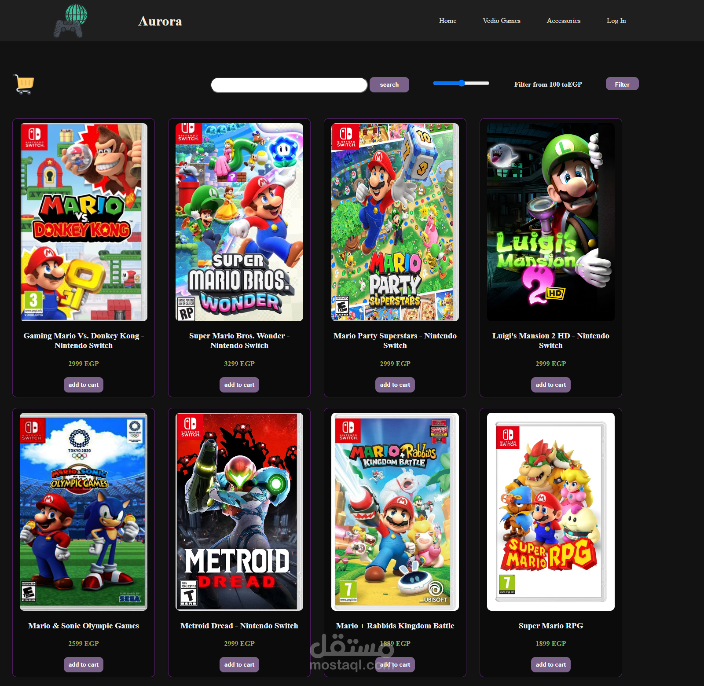This screenshot has height=686, width=704.
Task: Go to the Home page
Action: pos(447,21)
